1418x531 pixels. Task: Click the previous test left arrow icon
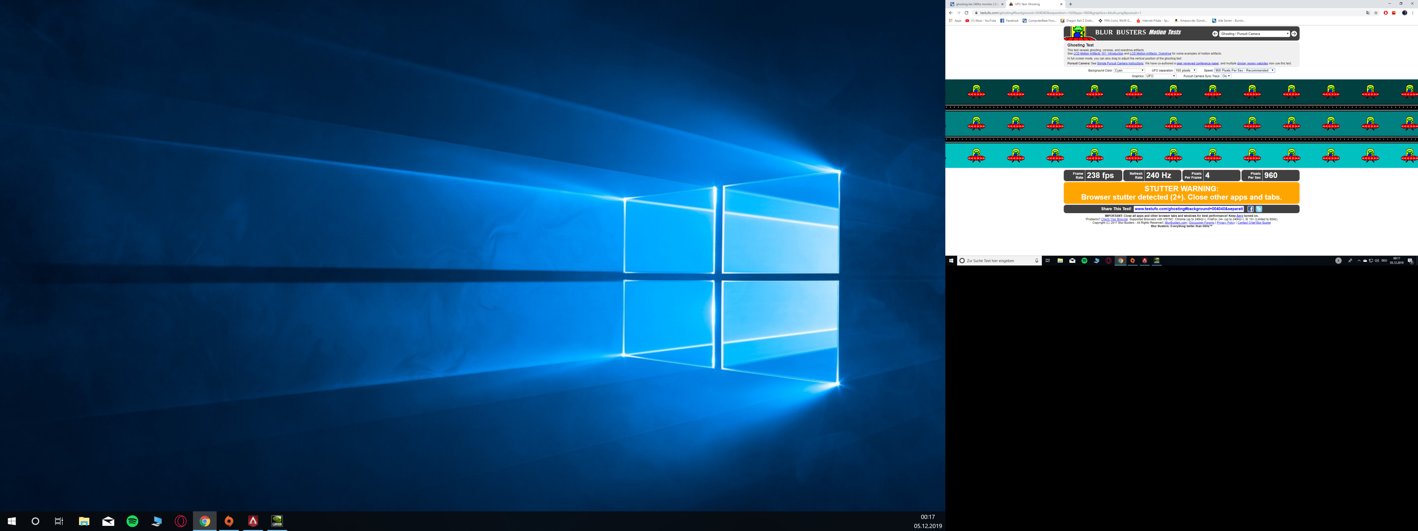click(1215, 34)
